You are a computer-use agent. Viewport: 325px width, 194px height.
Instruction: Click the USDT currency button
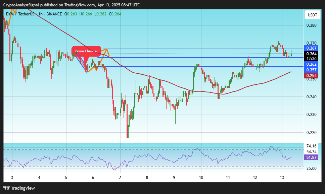point(312,15)
